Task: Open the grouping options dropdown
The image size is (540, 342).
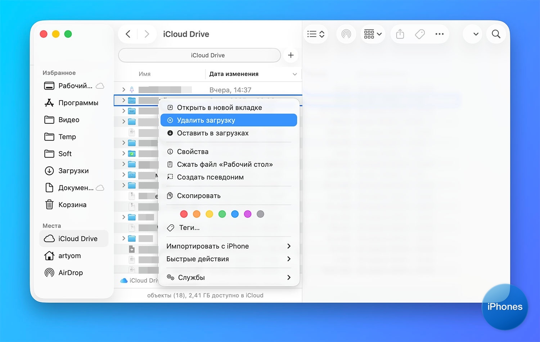Action: point(373,34)
